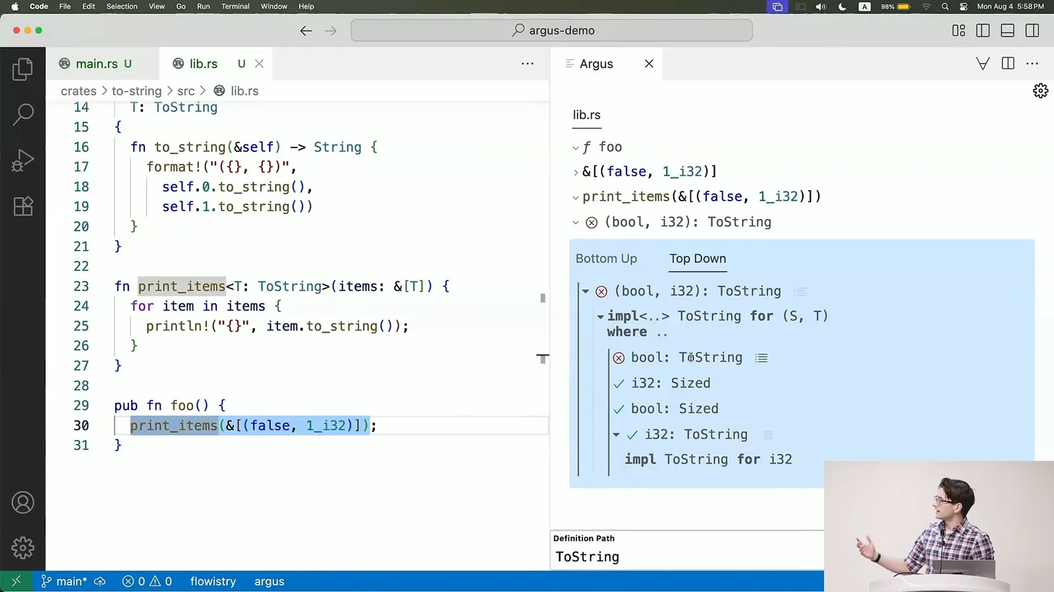Toggle the secondary side bar
Image resolution: width=1054 pixels, height=592 pixels.
(x=1032, y=30)
